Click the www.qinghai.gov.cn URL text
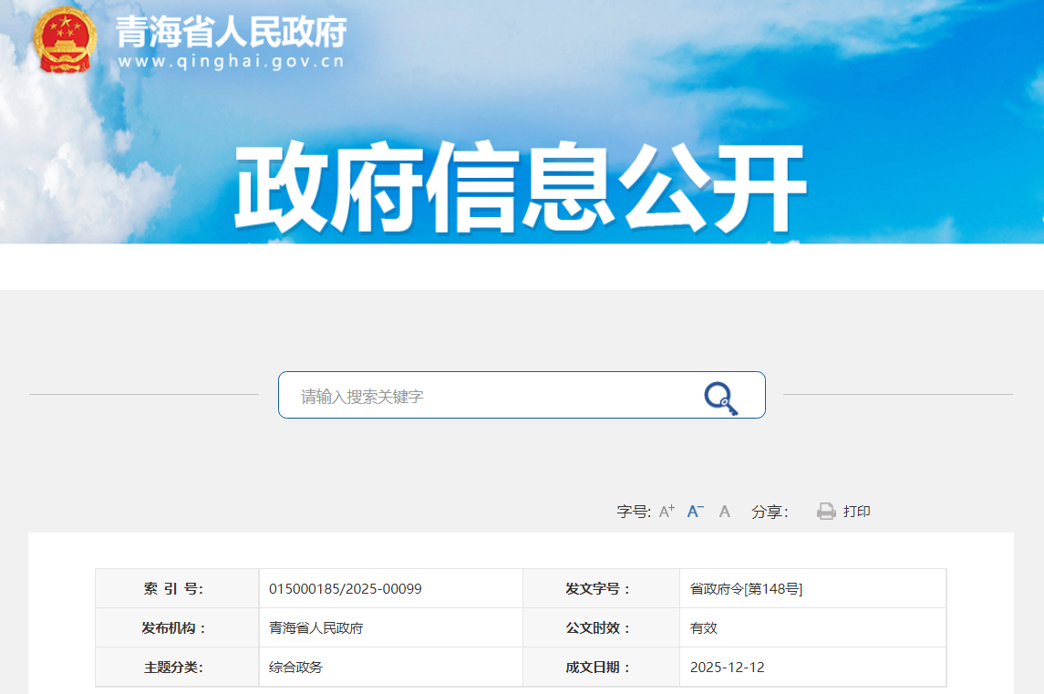 pyautogui.click(x=231, y=62)
